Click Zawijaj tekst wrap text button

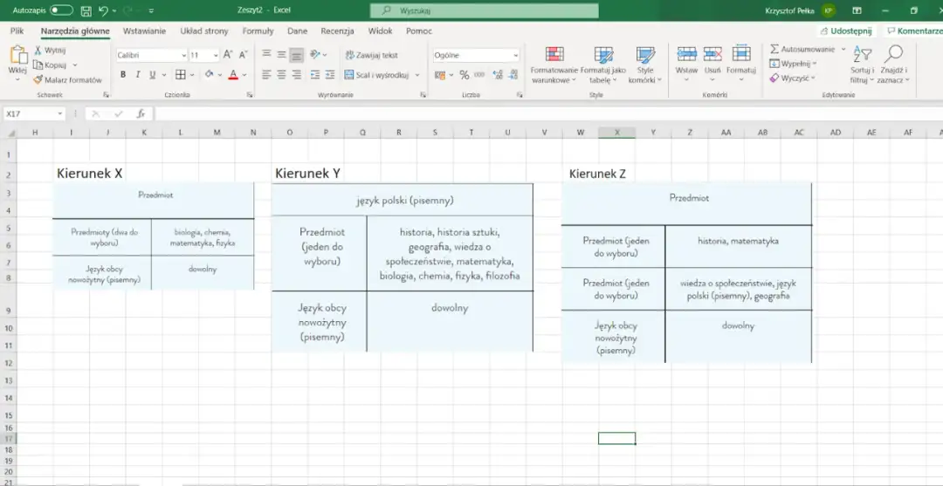point(371,55)
